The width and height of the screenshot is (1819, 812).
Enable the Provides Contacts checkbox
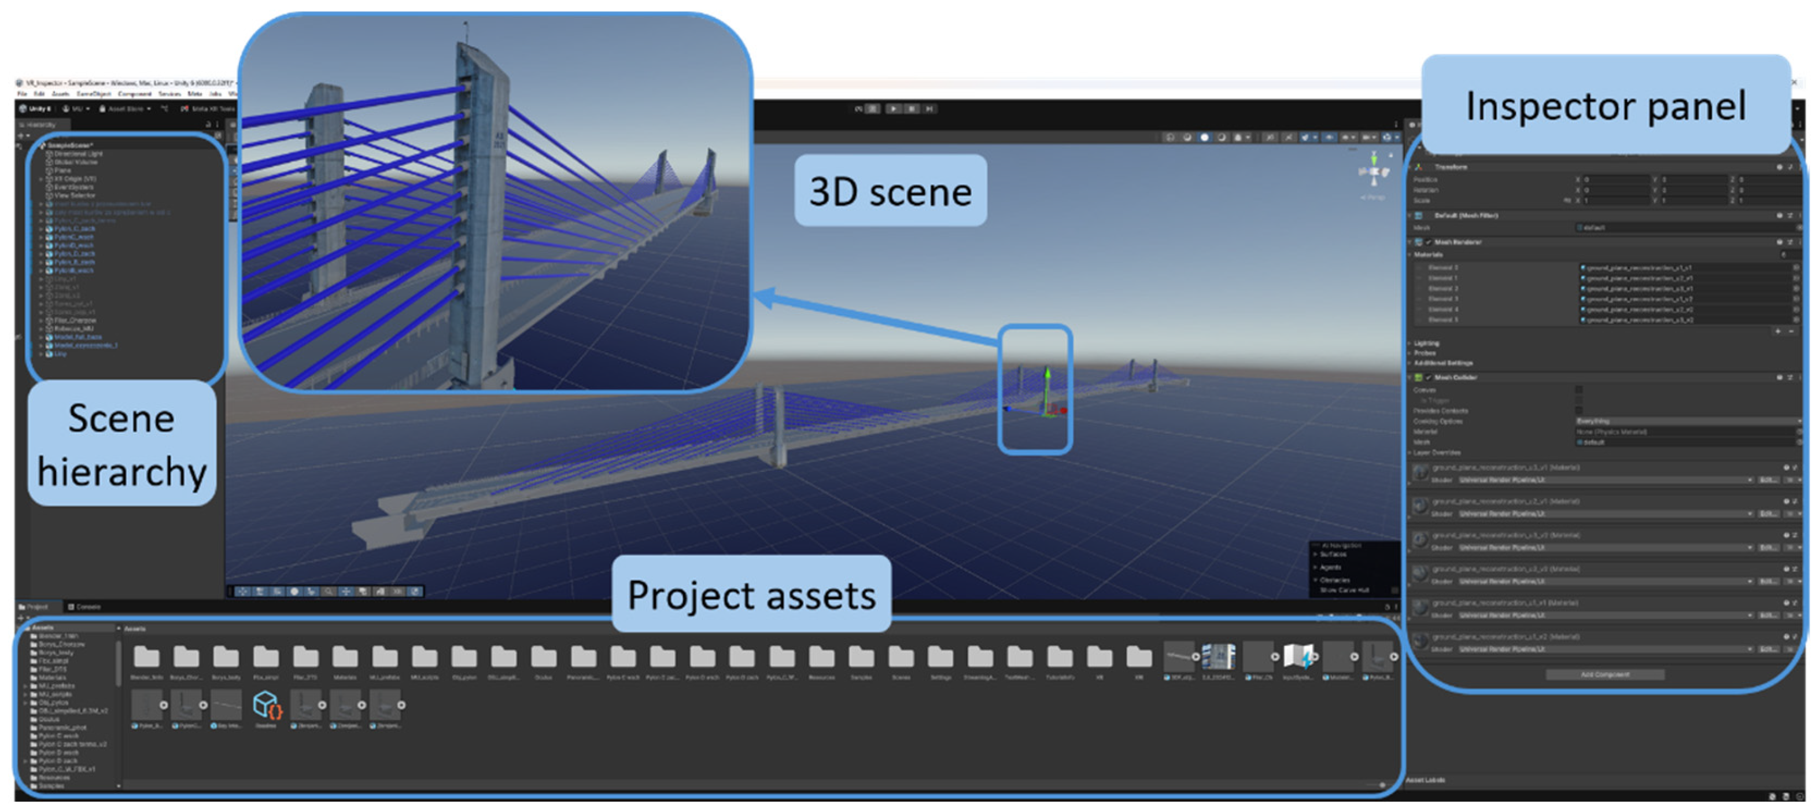point(1579,410)
